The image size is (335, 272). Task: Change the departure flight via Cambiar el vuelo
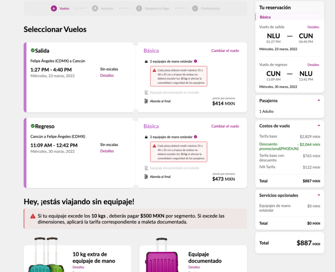pyautogui.click(x=225, y=51)
